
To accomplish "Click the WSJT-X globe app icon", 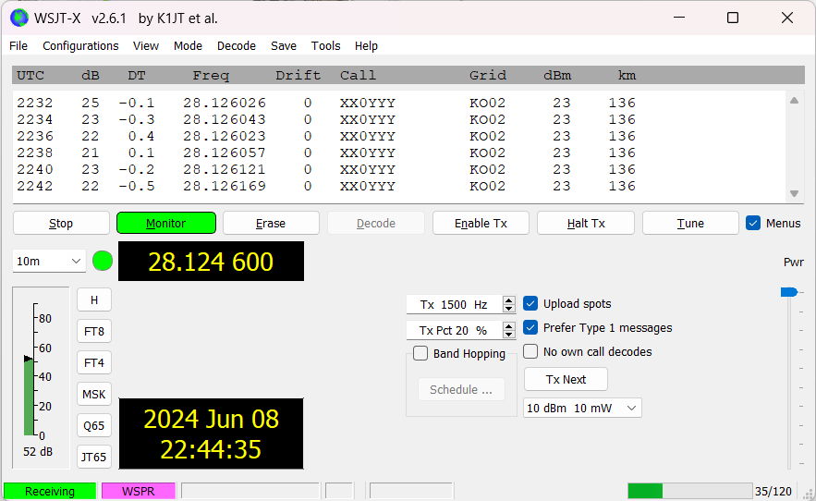I will (19, 18).
